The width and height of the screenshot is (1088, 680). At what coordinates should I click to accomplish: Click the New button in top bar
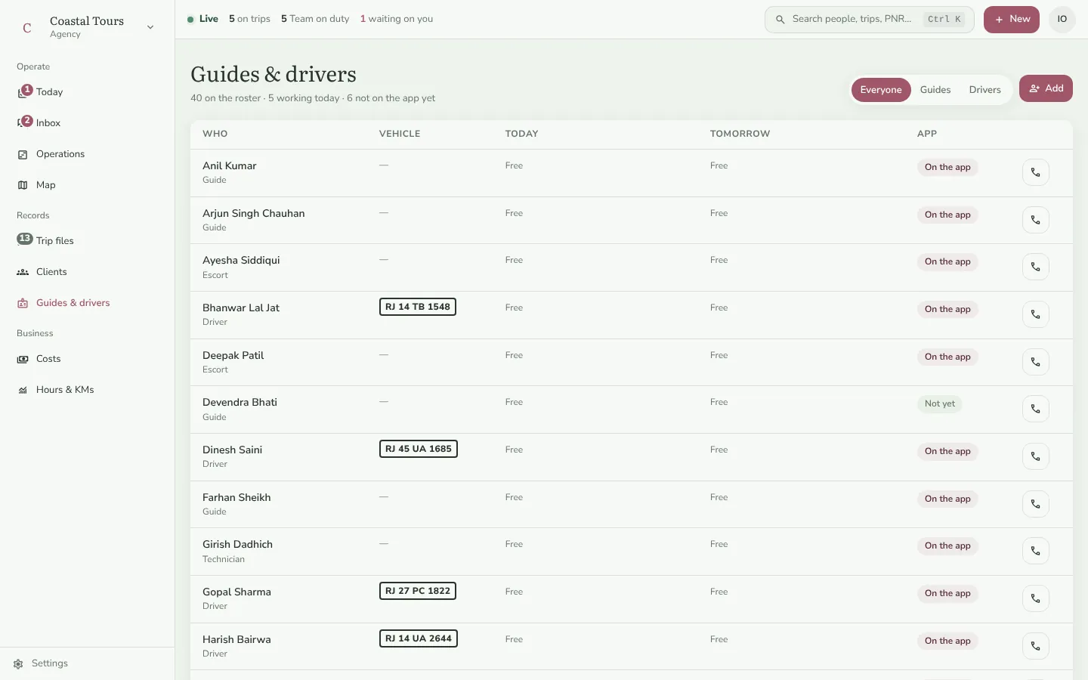(x=1012, y=20)
